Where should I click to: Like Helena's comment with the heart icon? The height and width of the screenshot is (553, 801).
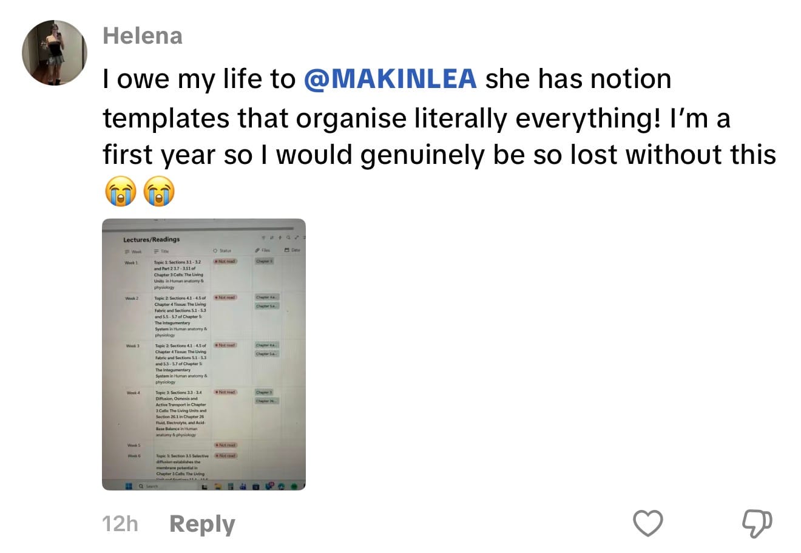pos(647,523)
